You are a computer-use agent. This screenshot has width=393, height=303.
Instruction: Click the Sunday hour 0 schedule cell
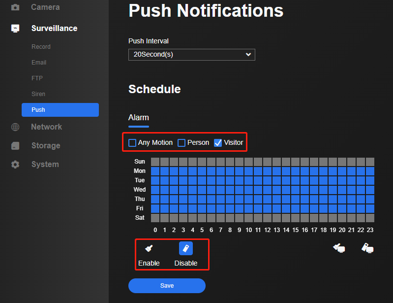pyautogui.click(x=155, y=162)
